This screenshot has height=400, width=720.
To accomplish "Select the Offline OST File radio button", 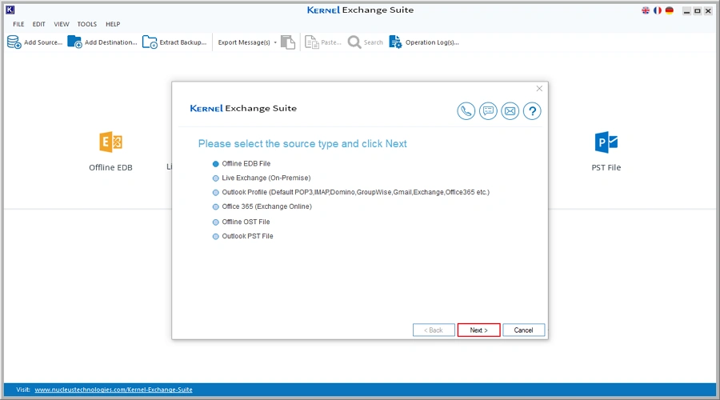I will coord(215,222).
